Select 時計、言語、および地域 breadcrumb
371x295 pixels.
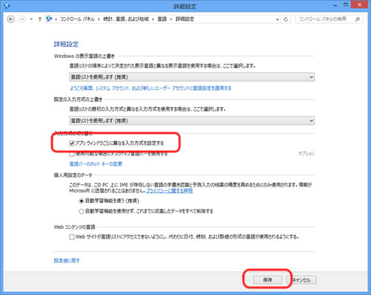[x=126, y=19]
